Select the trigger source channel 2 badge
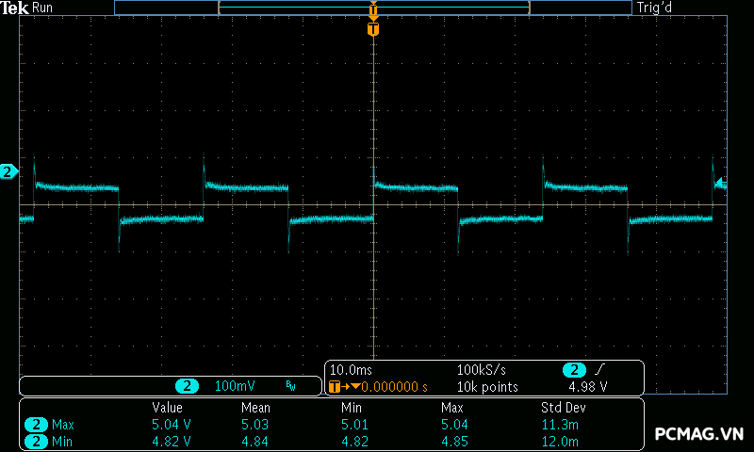Image resolution: width=754 pixels, height=452 pixels. [x=574, y=370]
